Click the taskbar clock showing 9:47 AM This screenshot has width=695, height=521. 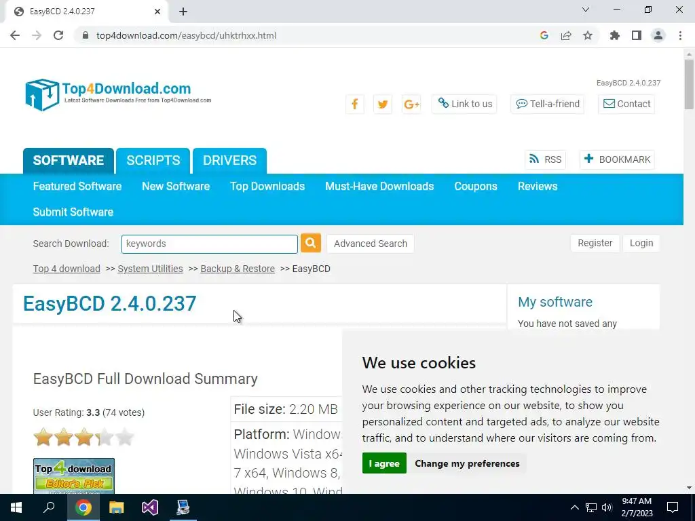(x=637, y=507)
